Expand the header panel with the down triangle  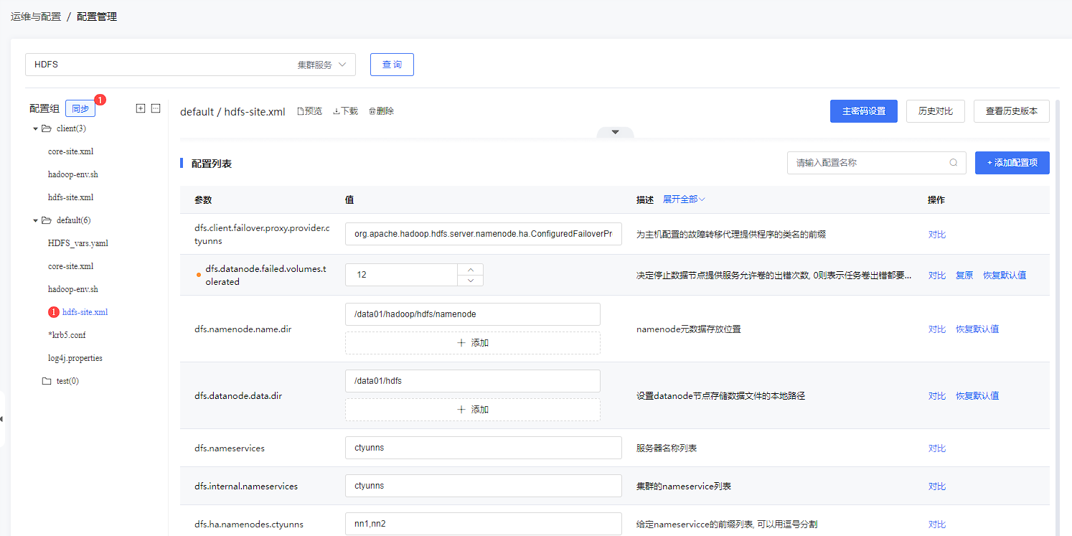click(615, 132)
